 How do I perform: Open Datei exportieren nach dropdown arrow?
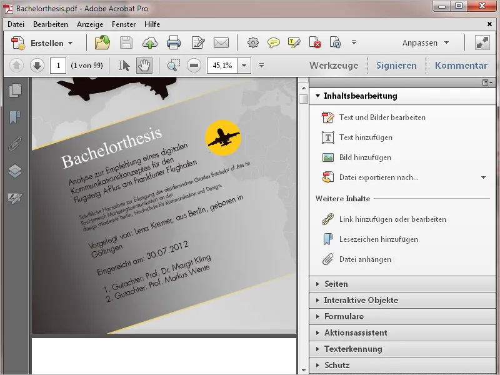pyautogui.click(x=483, y=177)
